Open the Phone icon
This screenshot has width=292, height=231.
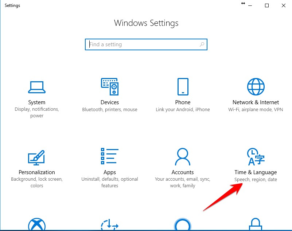click(183, 87)
